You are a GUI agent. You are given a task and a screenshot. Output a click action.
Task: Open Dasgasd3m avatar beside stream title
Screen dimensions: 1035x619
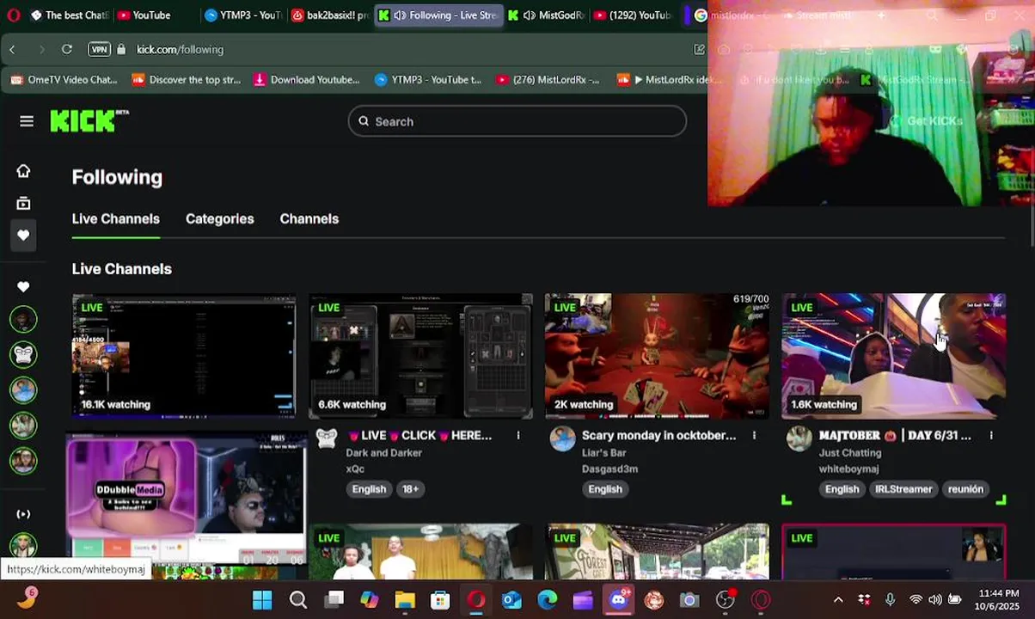click(x=563, y=438)
